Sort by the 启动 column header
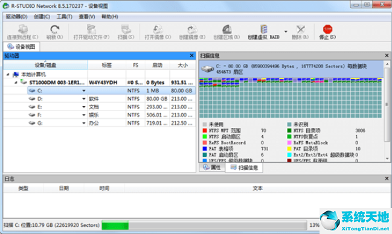 (x=157, y=65)
